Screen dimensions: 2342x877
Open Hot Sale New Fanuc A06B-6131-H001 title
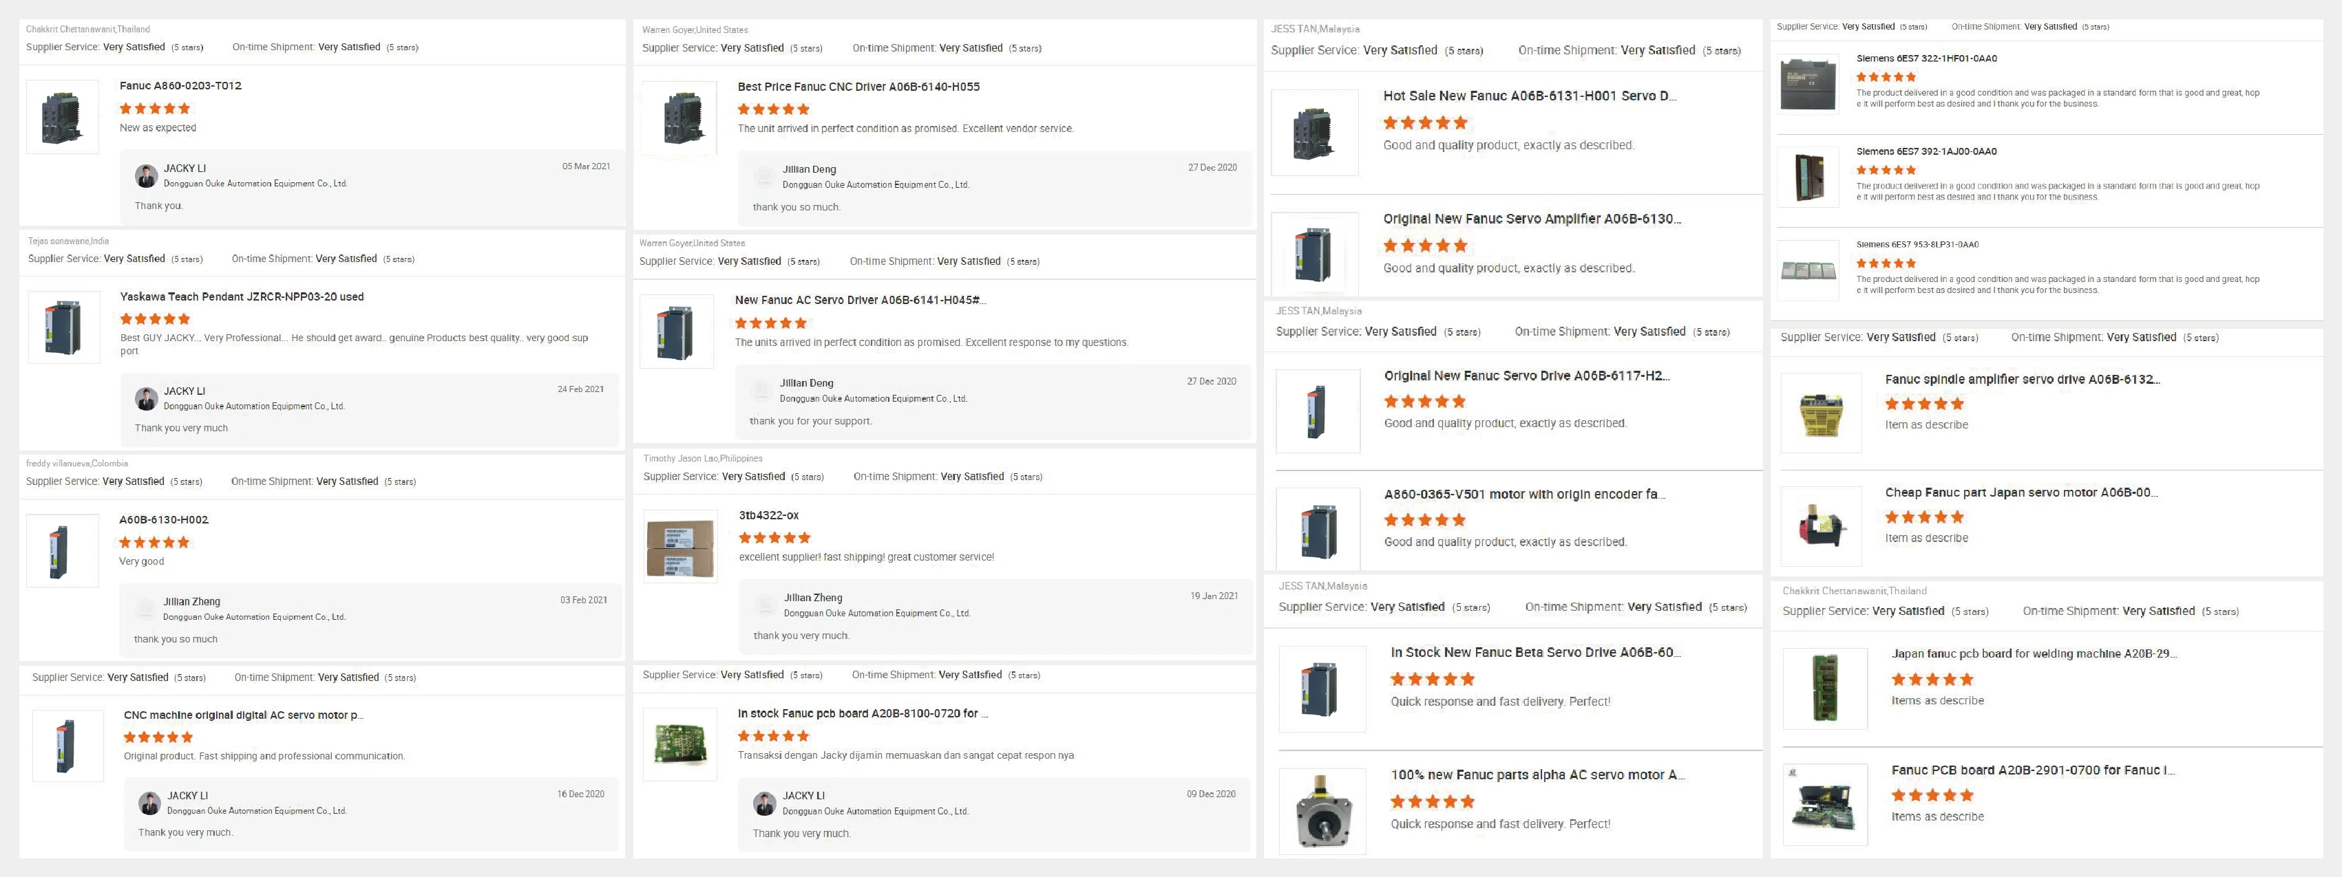pos(1529,96)
